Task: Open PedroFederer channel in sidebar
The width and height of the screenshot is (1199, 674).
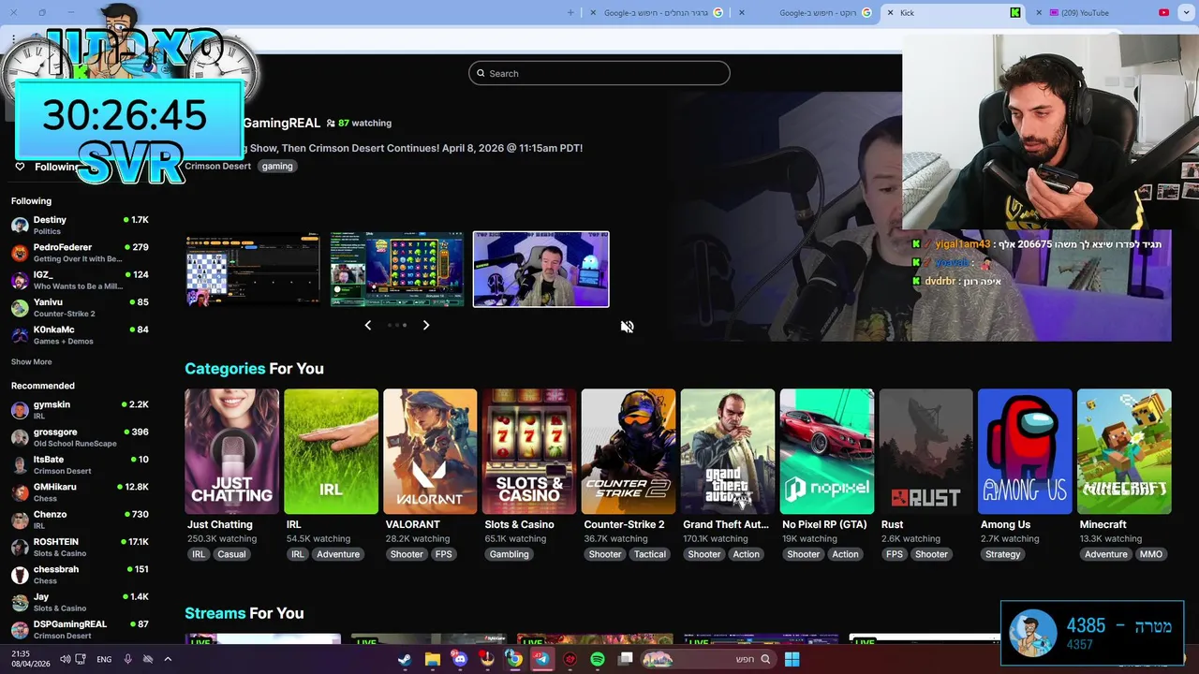Action: coord(80,253)
